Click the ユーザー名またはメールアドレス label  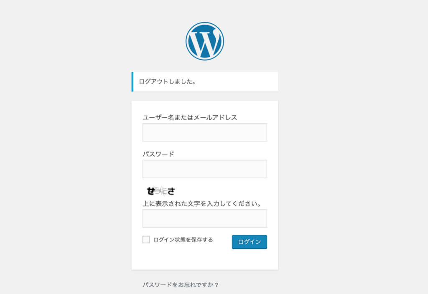[190, 117]
